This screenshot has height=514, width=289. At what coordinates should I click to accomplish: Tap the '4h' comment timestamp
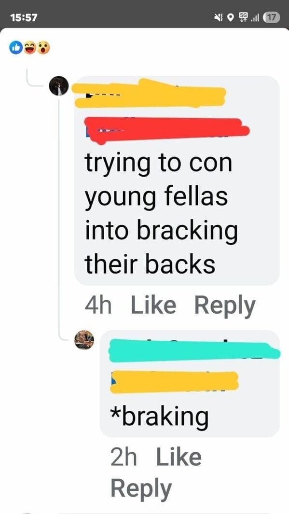(x=98, y=305)
